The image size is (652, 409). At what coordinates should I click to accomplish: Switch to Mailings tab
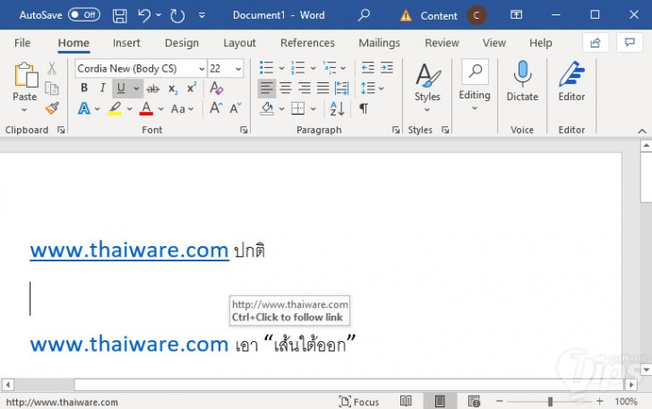[x=379, y=43]
